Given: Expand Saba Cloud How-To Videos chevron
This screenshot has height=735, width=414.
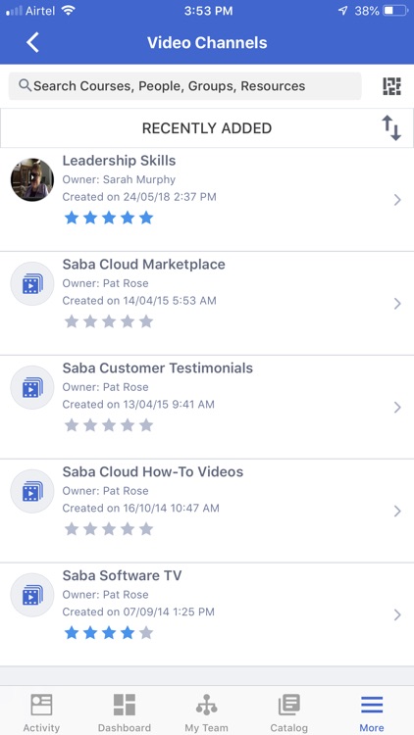Looking at the screenshot, I should point(397,511).
